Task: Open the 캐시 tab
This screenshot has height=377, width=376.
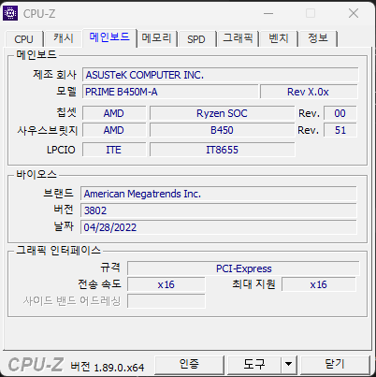Action: pyautogui.click(x=64, y=38)
